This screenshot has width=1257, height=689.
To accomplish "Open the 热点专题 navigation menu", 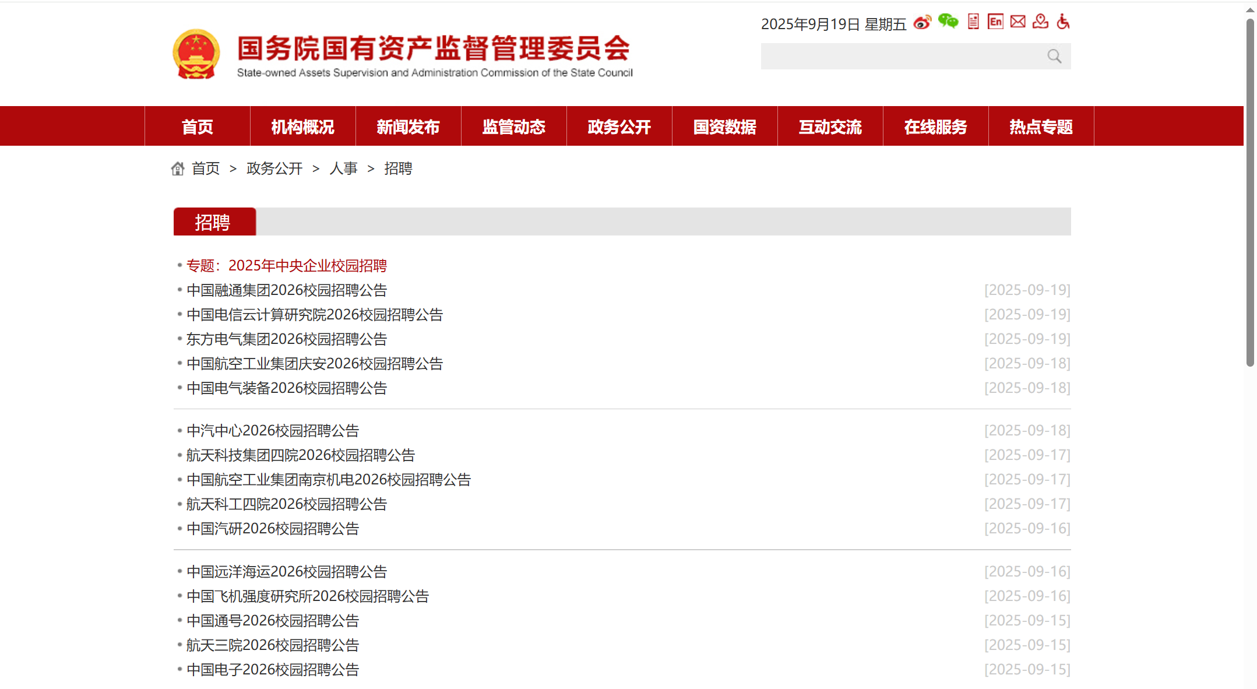I will pos(1041,126).
